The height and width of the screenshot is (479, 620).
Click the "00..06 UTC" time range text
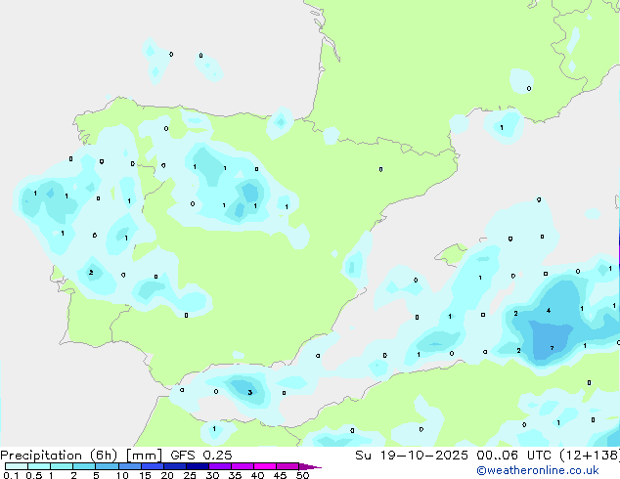513,456
